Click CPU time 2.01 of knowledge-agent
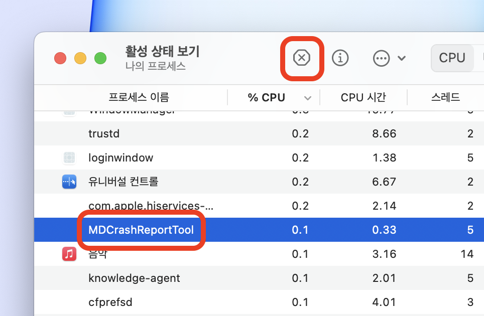 [x=384, y=278]
